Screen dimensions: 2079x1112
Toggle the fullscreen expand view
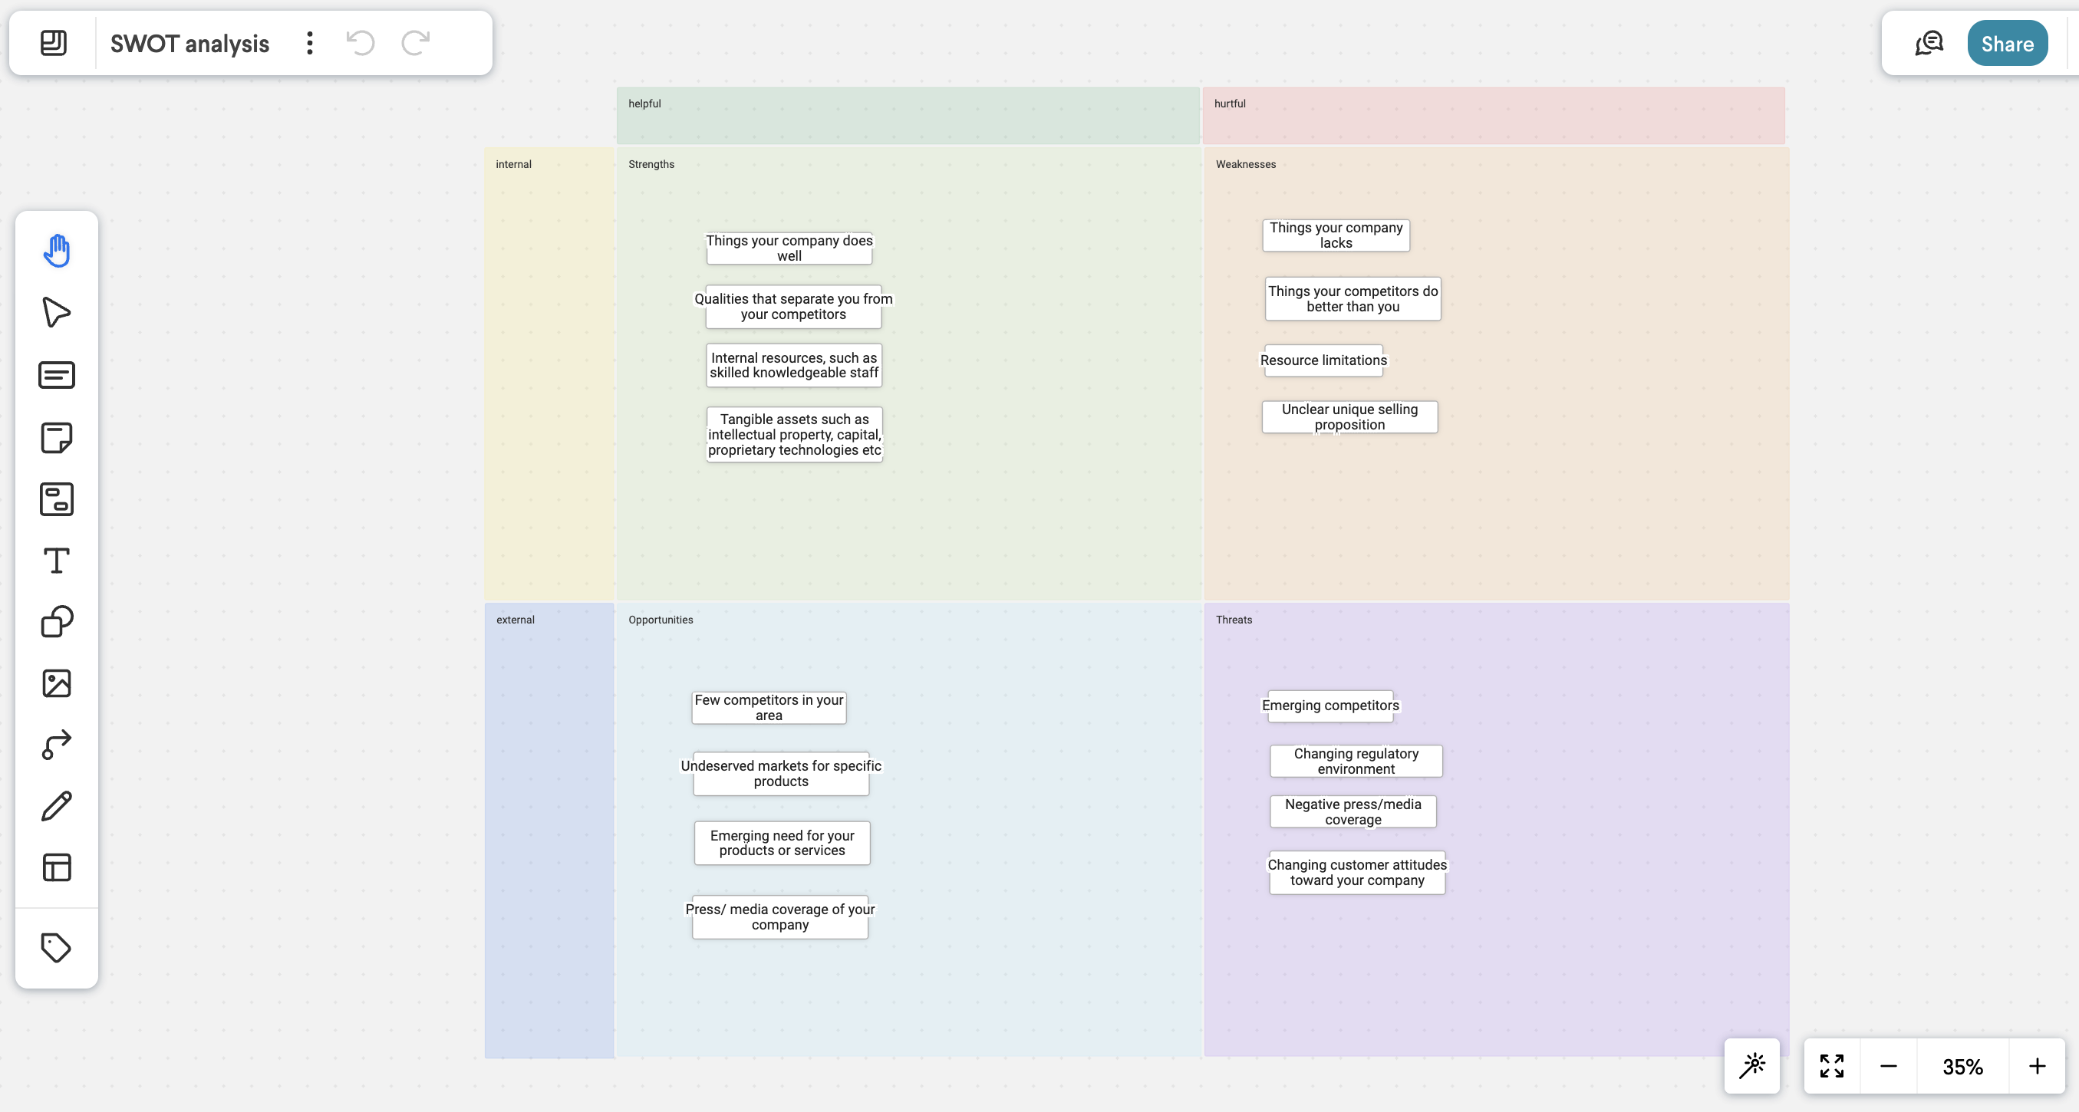(1831, 1067)
